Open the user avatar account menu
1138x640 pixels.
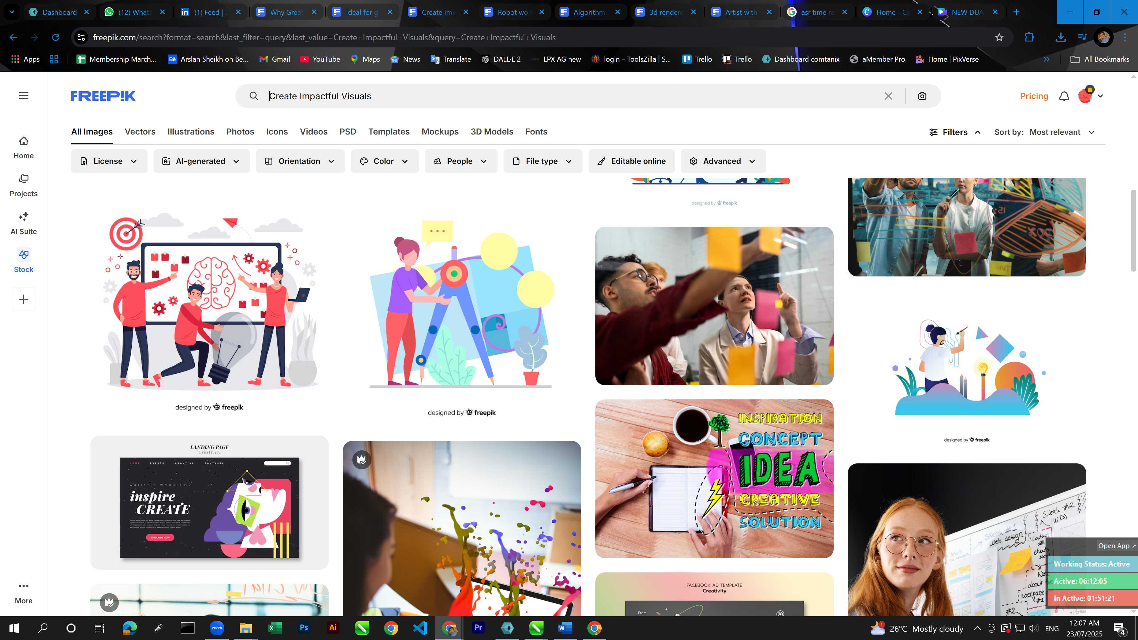(x=1090, y=95)
